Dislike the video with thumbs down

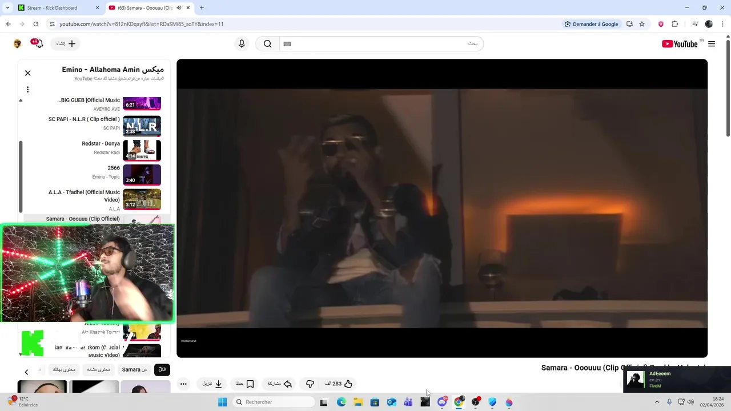pos(310,384)
